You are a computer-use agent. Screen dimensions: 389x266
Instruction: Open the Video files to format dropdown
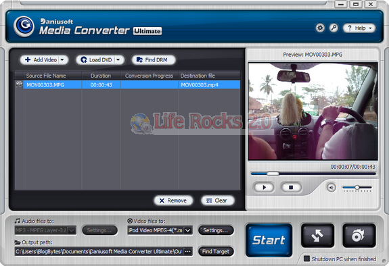(160, 230)
